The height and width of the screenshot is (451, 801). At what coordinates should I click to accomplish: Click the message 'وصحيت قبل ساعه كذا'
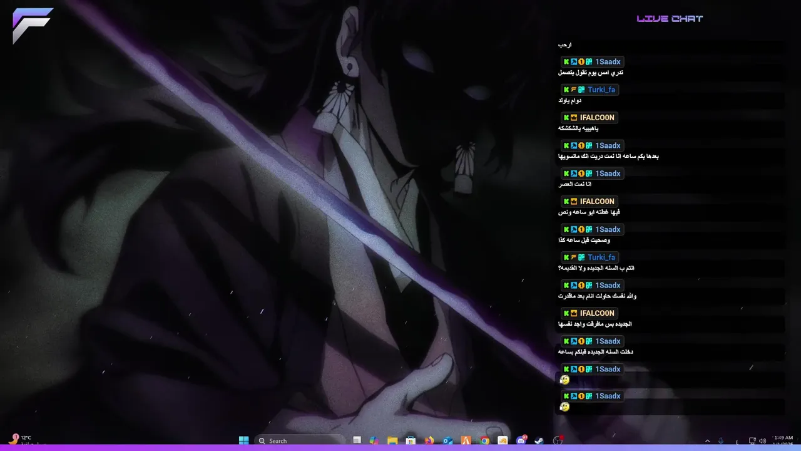click(584, 241)
